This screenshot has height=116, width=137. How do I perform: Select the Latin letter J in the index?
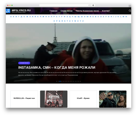tap(116, 16)
